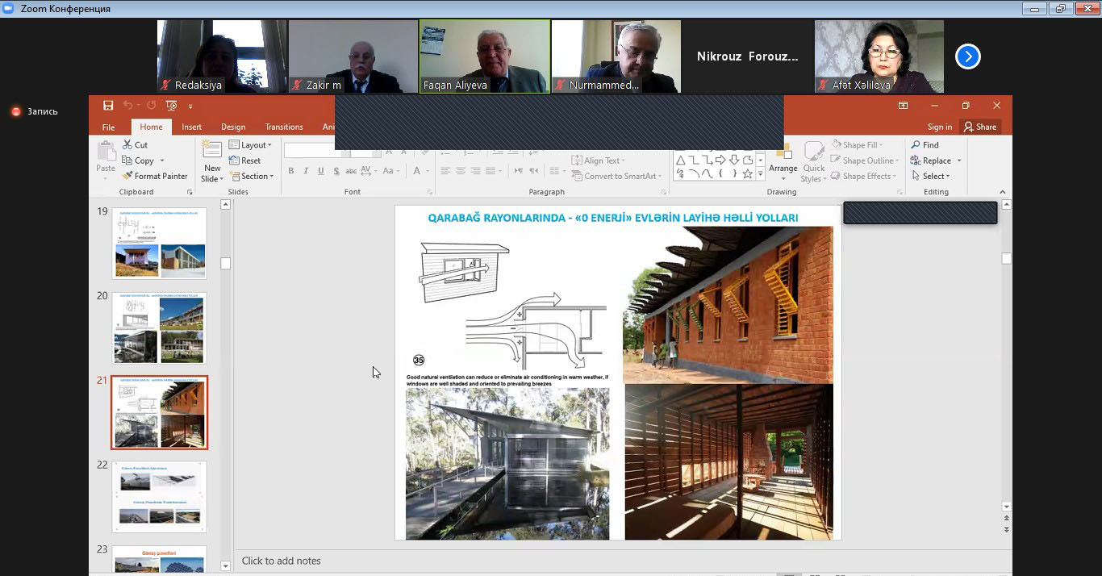This screenshot has width=1102, height=576.
Task: Click Find in the Editing group
Action: (x=925, y=145)
